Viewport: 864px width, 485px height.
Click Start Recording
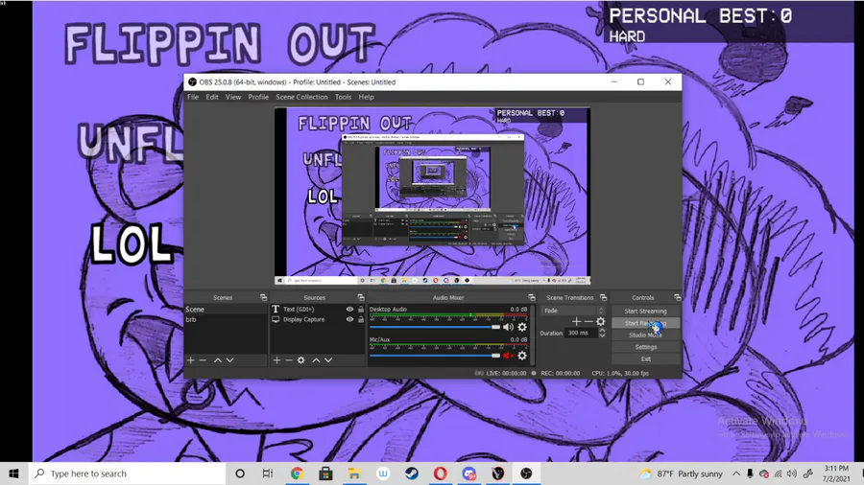coord(646,323)
